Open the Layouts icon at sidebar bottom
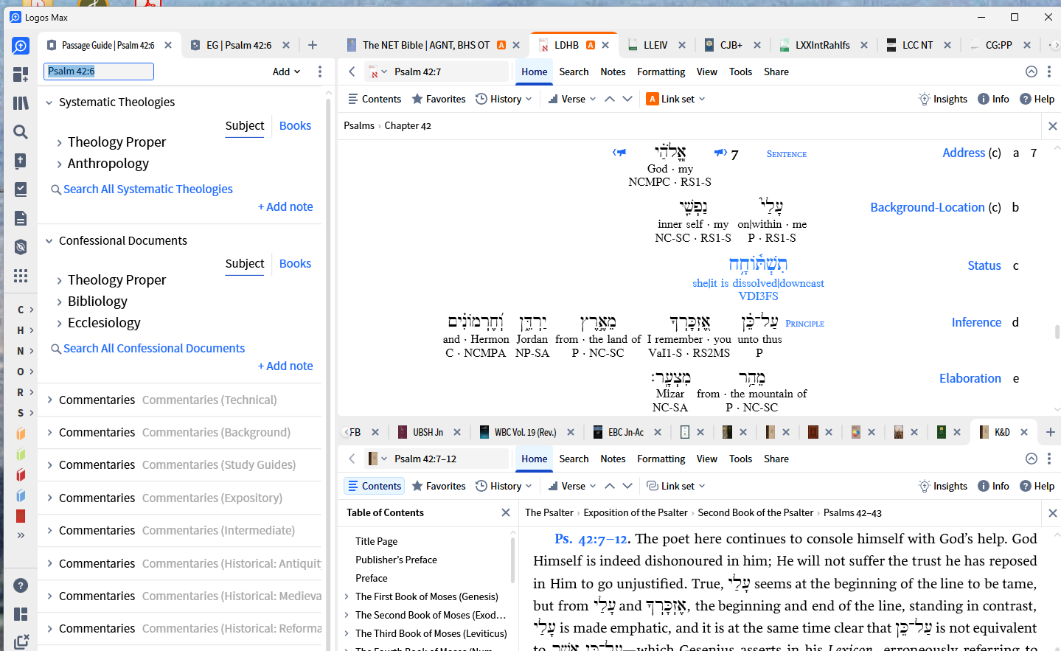Screen dimensions: 1061x651 pos(21,614)
